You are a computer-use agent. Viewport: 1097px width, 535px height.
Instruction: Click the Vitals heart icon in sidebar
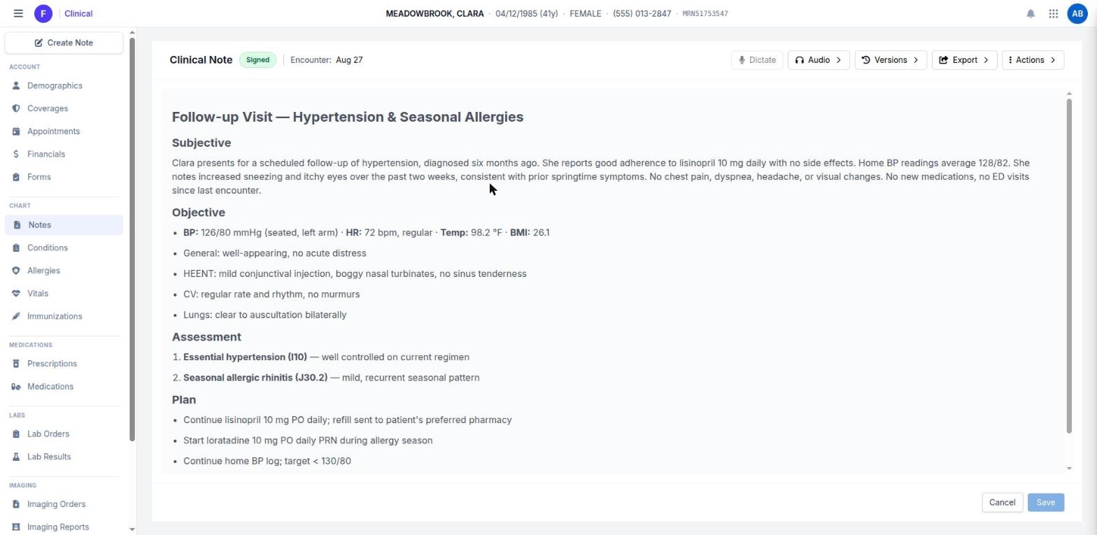16,294
